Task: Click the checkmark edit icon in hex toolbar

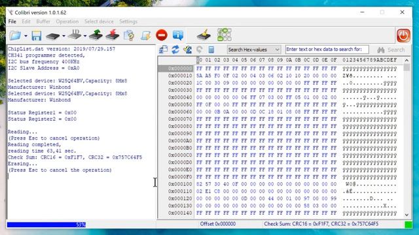Action: 188,50
